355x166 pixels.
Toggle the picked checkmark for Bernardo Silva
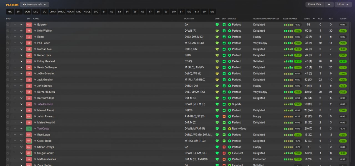8,92
